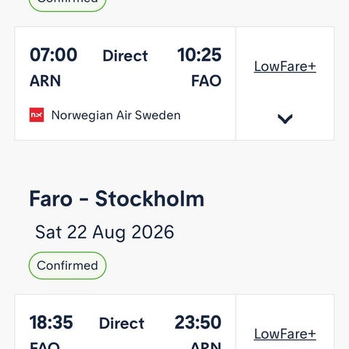The width and height of the screenshot is (349, 349).
Task: Click 18:35 return departure time
Action: [51, 322]
